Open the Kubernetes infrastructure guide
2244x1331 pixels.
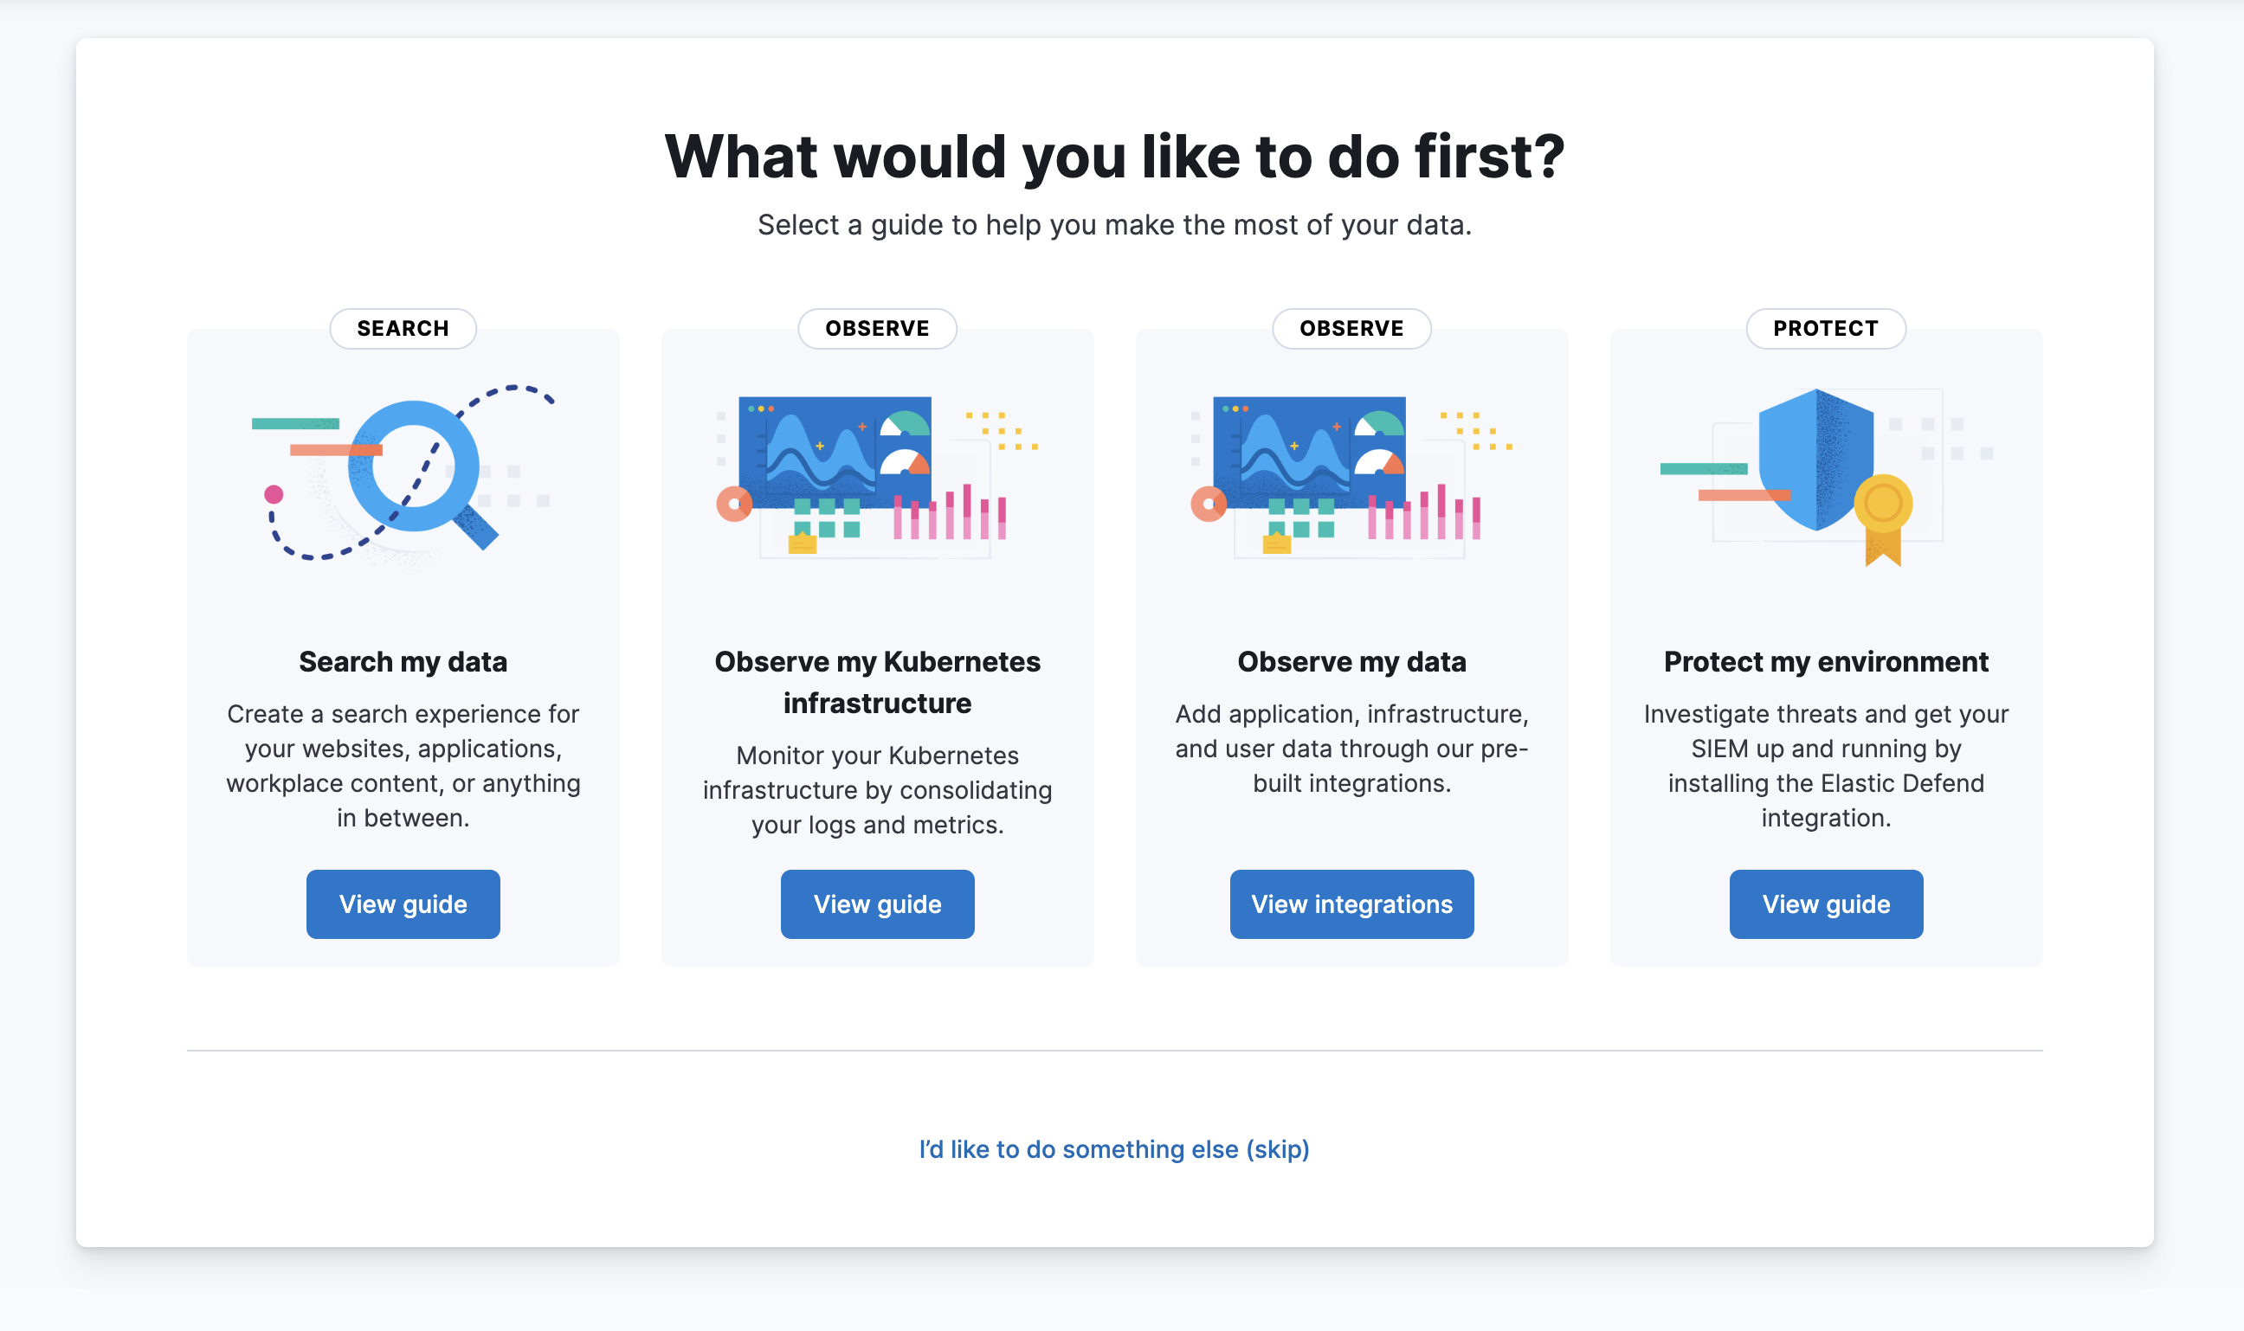point(877,904)
